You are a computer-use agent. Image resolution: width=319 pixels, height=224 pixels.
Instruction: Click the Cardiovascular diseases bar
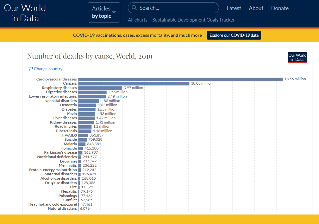(x=180, y=79)
